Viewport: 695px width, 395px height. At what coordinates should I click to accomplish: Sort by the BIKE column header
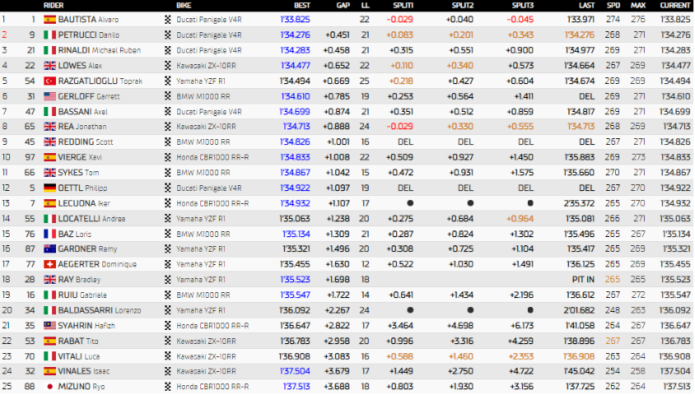click(x=184, y=5)
